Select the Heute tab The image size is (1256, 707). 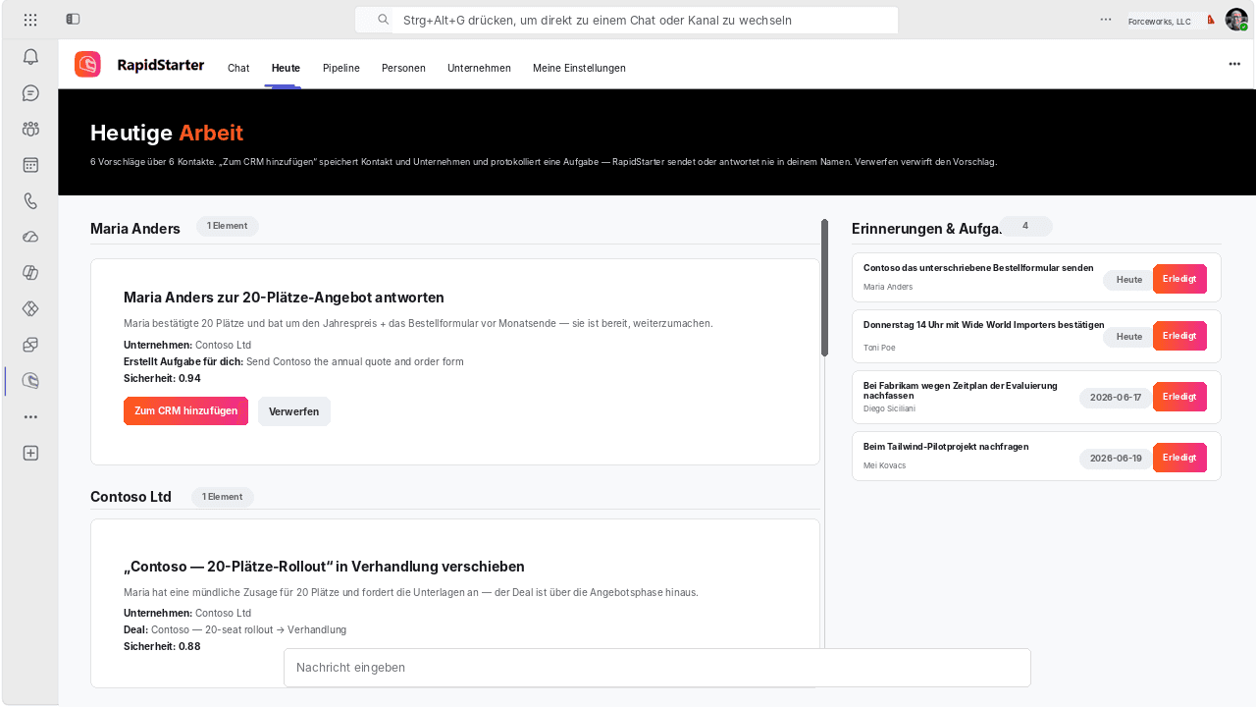tap(286, 68)
